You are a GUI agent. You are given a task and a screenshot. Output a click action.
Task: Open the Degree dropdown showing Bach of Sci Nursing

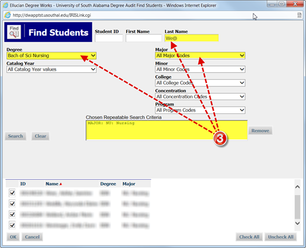52,56
